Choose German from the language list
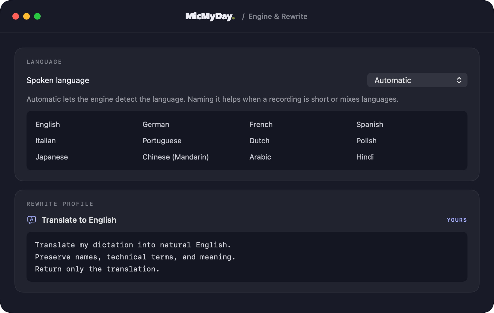This screenshot has width=494, height=313. (x=156, y=125)
